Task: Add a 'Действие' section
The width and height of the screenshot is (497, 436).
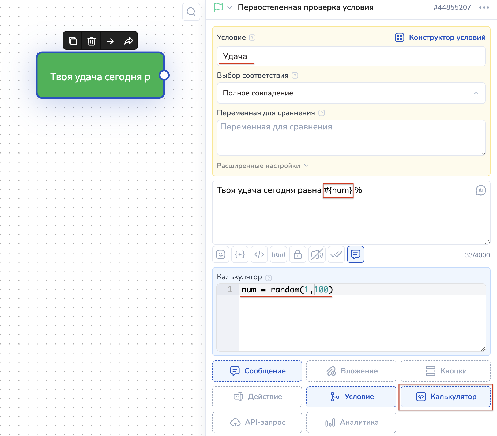Action: point(257,397)
